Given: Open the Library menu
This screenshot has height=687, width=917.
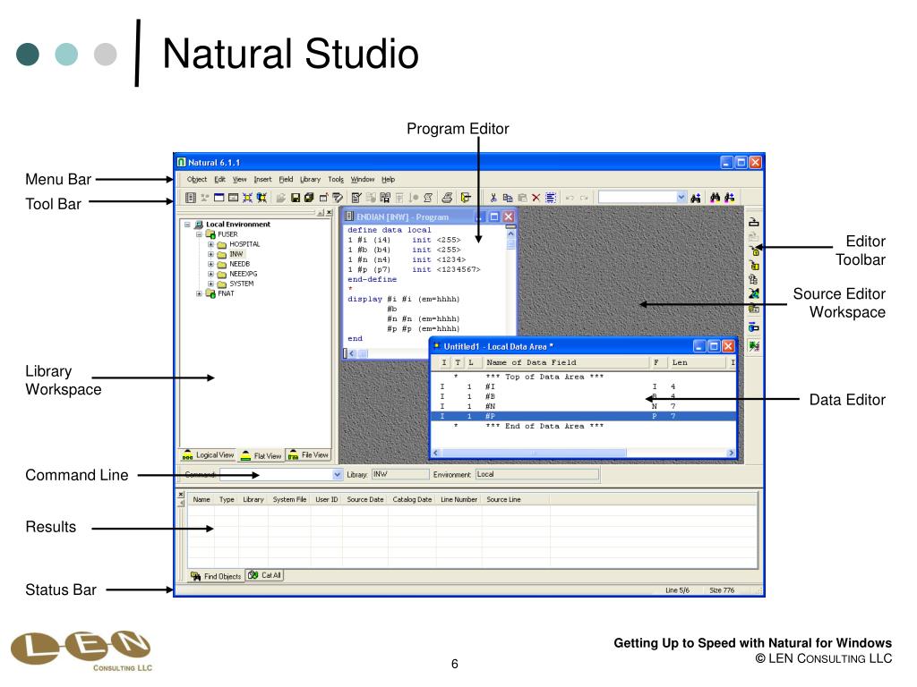Looking at the screenshot, I should 311,179.
